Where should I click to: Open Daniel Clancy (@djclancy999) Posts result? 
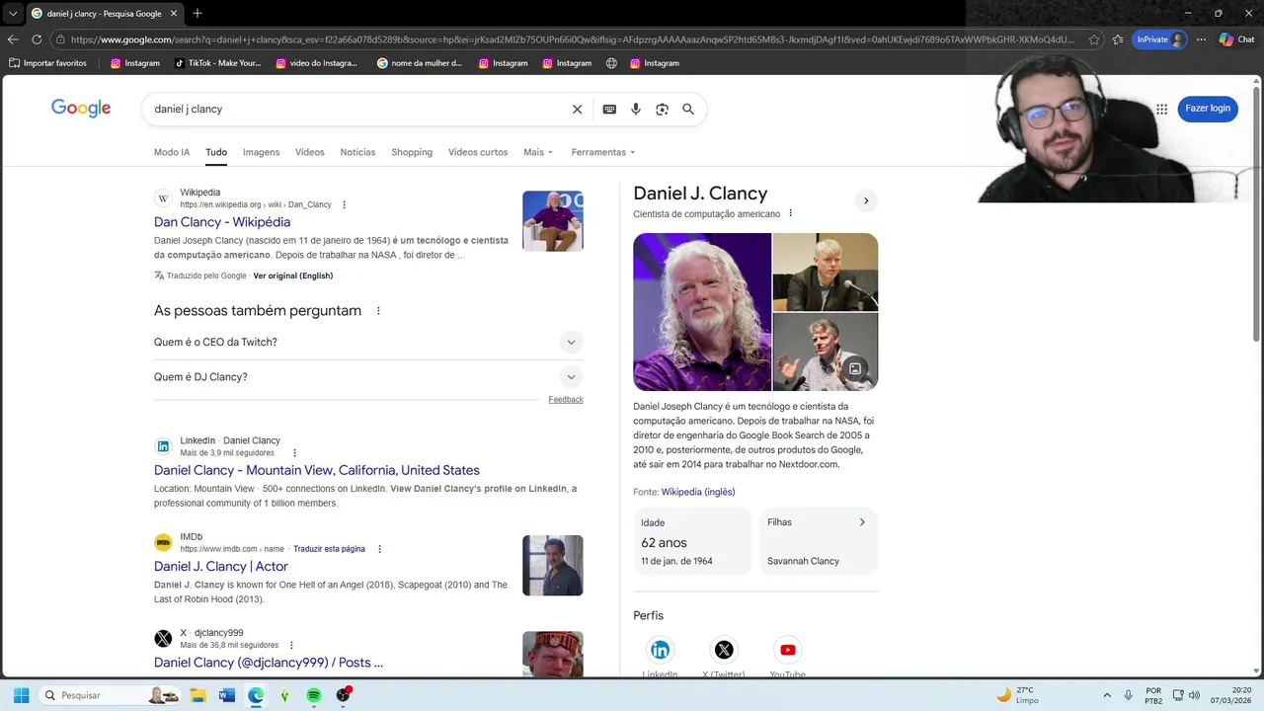269,663
